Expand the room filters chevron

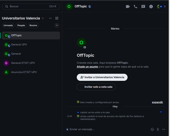[x=57, y=25]
